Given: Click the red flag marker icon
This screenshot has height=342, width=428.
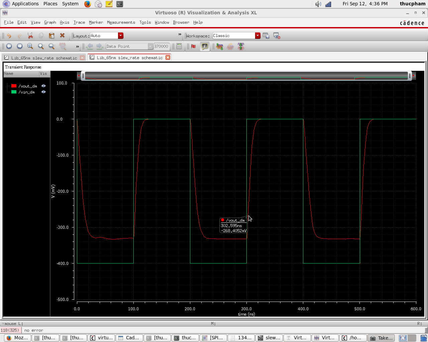Looking at the screenshot, I should click(193, 46).
